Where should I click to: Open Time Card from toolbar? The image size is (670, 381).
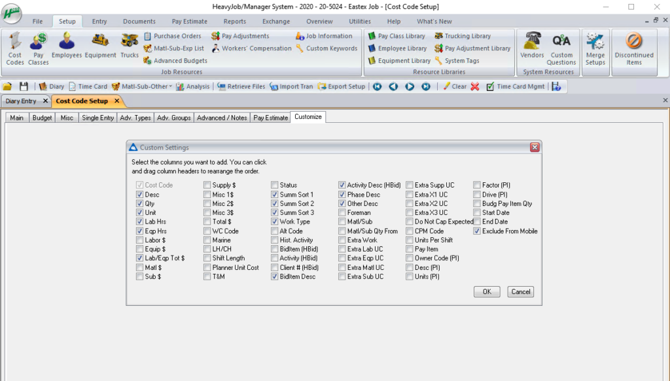coord(88,86)
